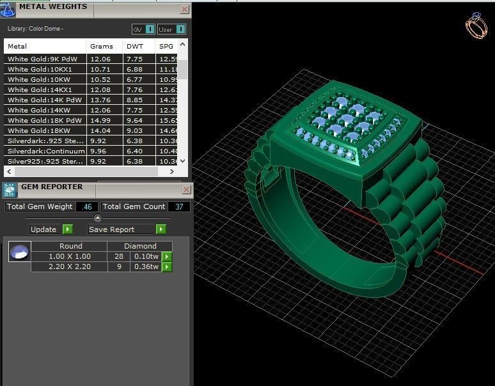
Task: Click the ring view icon in the viewport corner
Action: pyautogui.click(x=476, y=26)
